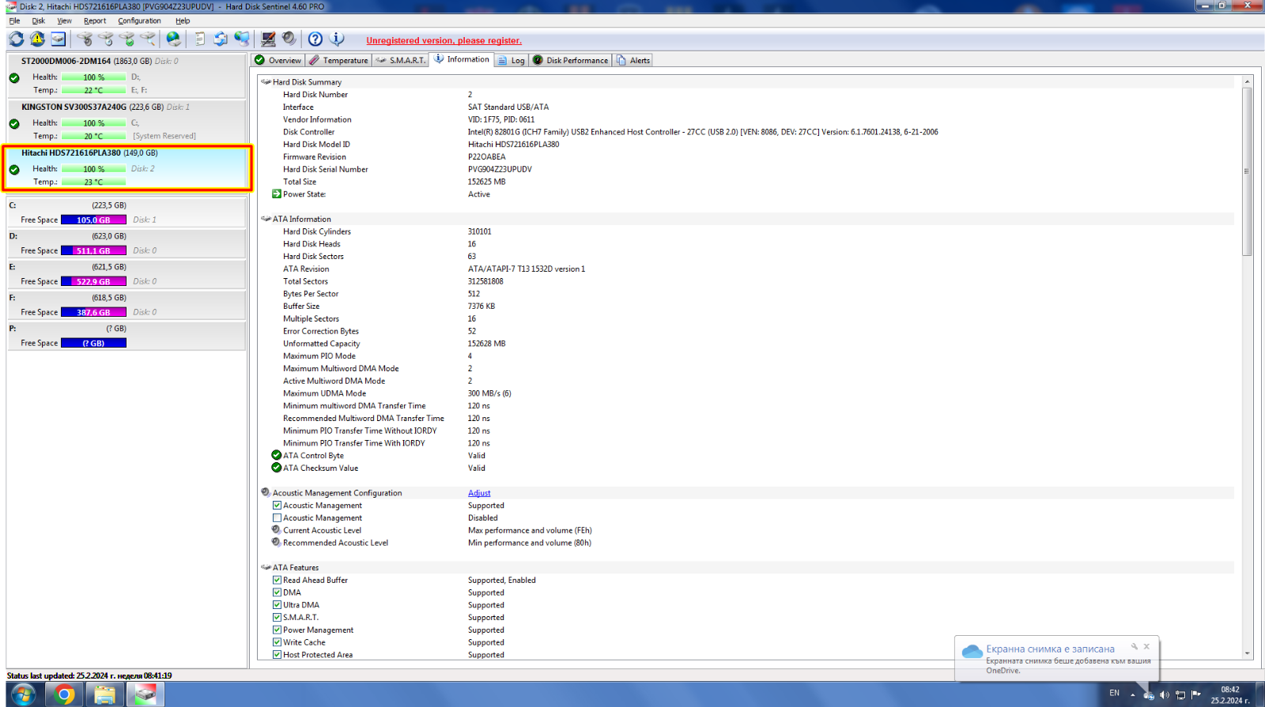The width and height of the screenshot is (1265, 707).
Task: Open the Help menu
Action: (x=183, y=21)
